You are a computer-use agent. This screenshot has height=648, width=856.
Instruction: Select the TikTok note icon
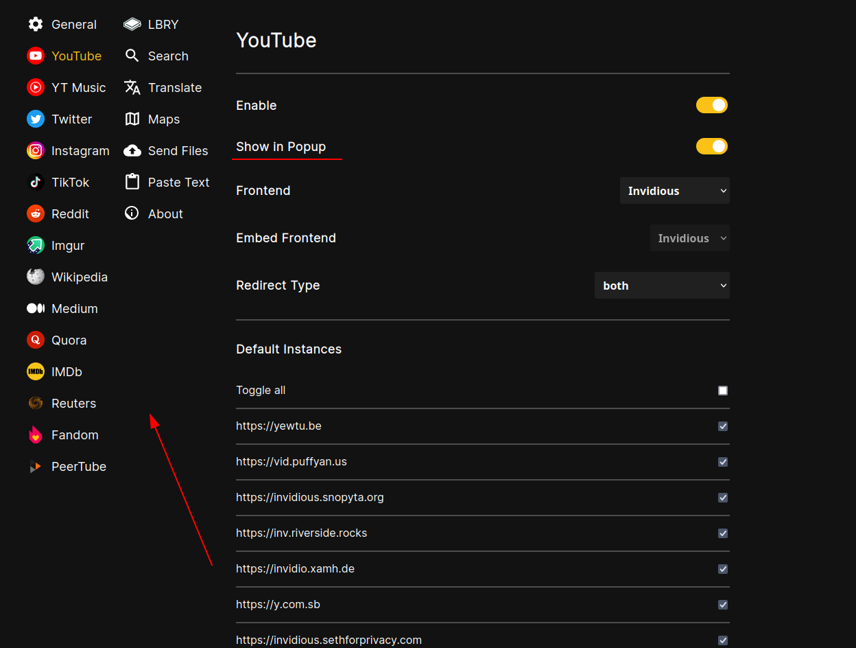(35, 182)
